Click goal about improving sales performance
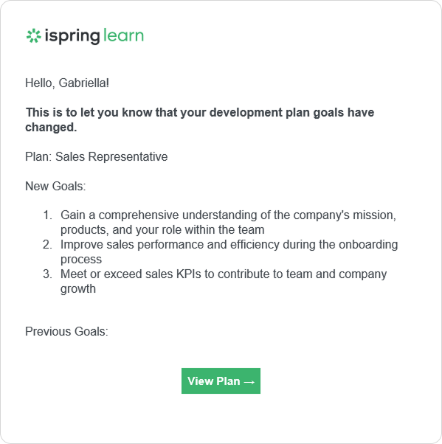The image size is (442, 444). (229, 252)
